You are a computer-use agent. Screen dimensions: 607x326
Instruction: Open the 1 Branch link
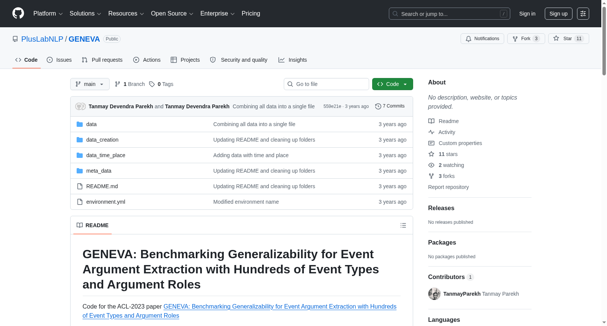coord(130,84)
